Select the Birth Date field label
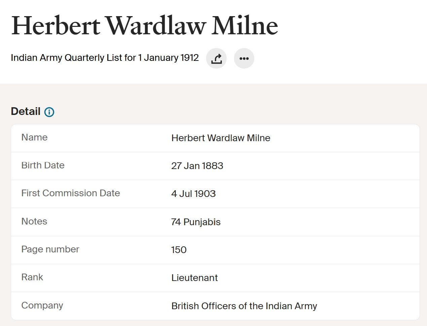The width and height of the screenshot is (427, 326). point(43,165)
